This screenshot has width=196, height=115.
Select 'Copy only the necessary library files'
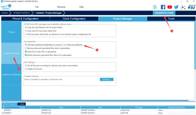[x=26, y=31]
